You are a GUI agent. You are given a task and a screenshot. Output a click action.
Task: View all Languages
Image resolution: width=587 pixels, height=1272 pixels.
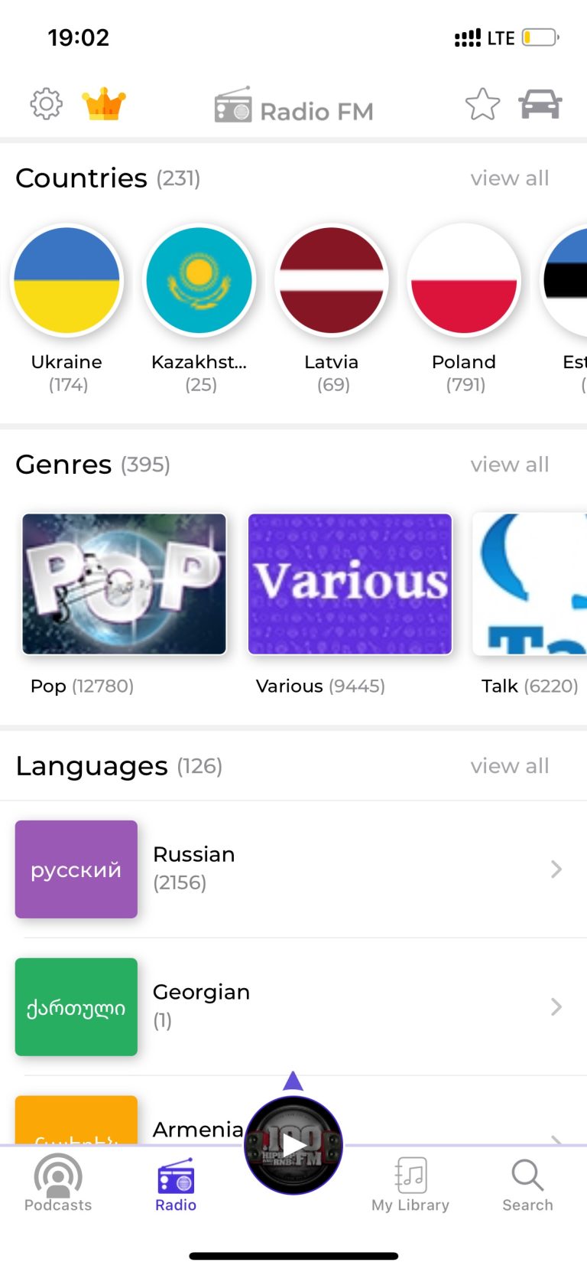point(510,766)
